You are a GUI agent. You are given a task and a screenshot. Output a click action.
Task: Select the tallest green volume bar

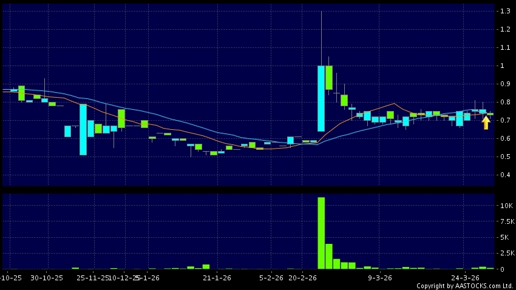click(x=321, y=233)
